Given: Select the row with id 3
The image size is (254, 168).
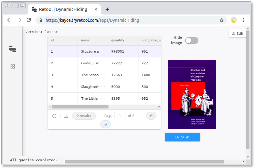Looking at the screenshot, I should 104,75.
